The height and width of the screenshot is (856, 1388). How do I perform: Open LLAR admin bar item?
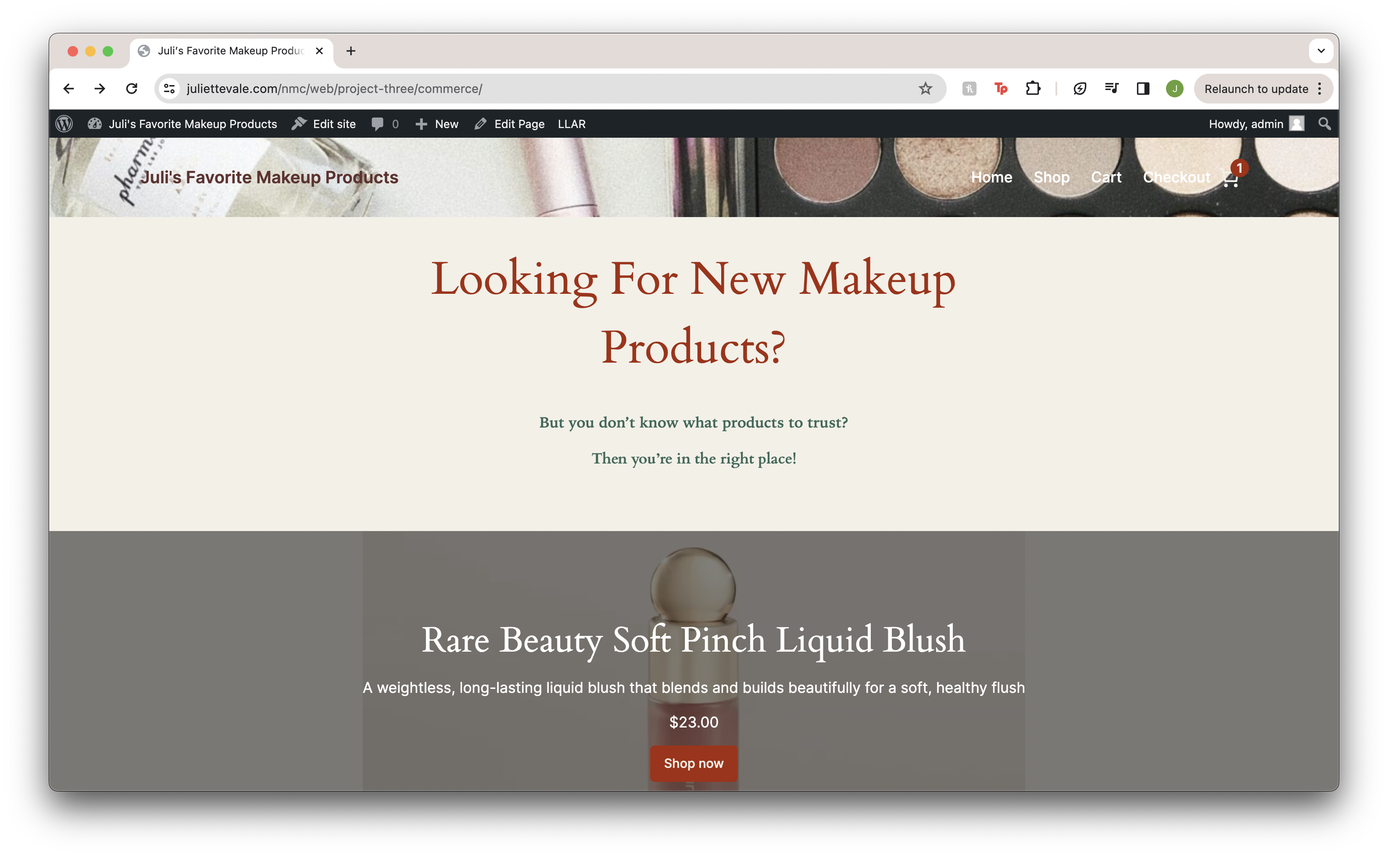571,123
